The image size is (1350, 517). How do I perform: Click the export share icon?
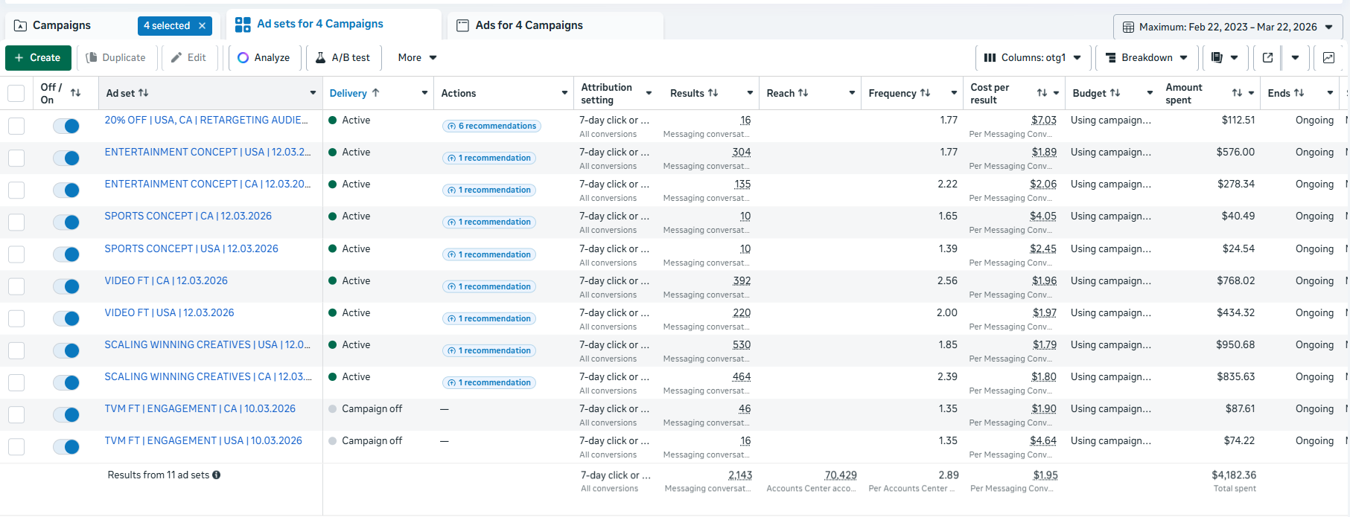(1268, 58)
